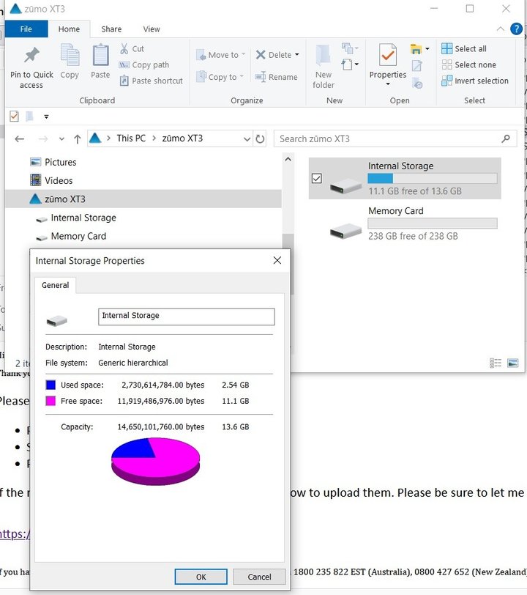The image size is (527, 595).
Task: Click Select all in the ribbon
Action: 463,48
